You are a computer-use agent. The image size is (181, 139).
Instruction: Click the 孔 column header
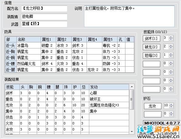pos(121,39)
